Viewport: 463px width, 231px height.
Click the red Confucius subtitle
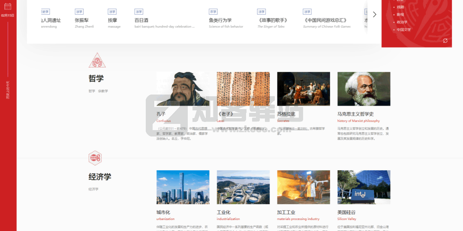[164, 121]
